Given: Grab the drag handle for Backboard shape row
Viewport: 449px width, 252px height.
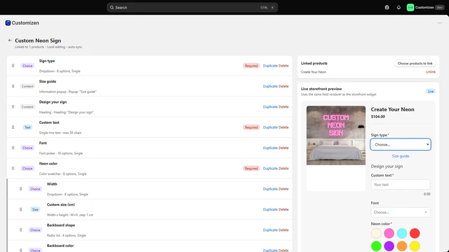Looking at the screenshot, I should coord(21,230).
